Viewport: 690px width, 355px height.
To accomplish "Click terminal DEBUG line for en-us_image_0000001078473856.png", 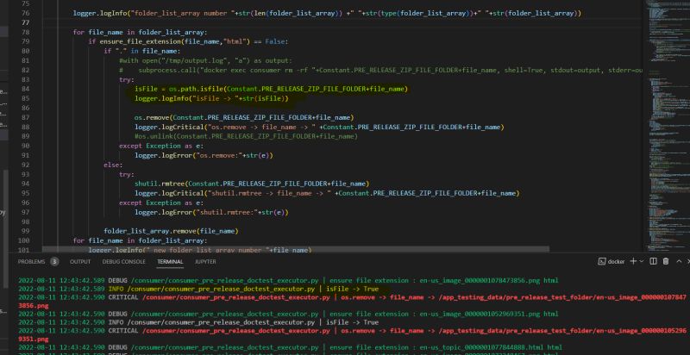I will point(288,280).
